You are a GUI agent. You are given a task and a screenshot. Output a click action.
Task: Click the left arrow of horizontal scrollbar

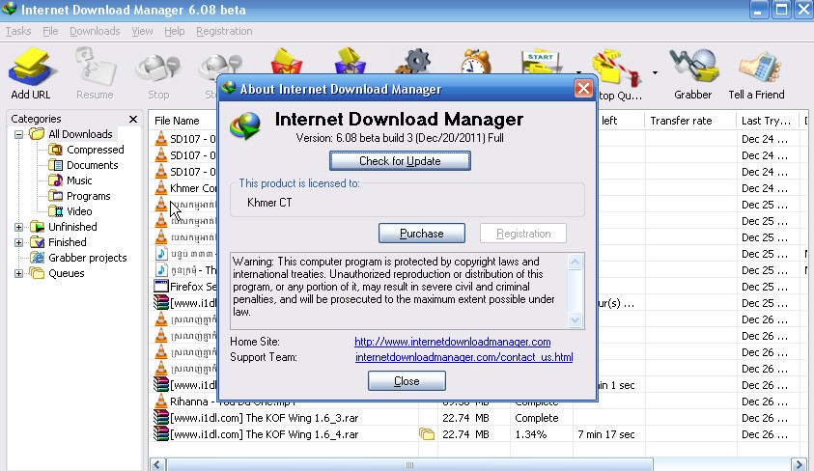point(157,464)
